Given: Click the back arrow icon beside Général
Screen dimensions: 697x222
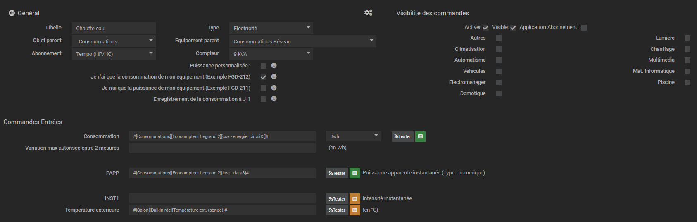Looking at the screenshot, I should 12,13.
